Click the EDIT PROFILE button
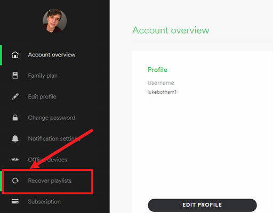The width and height of the screenshot is (273, 213). (x=202, y=205)
